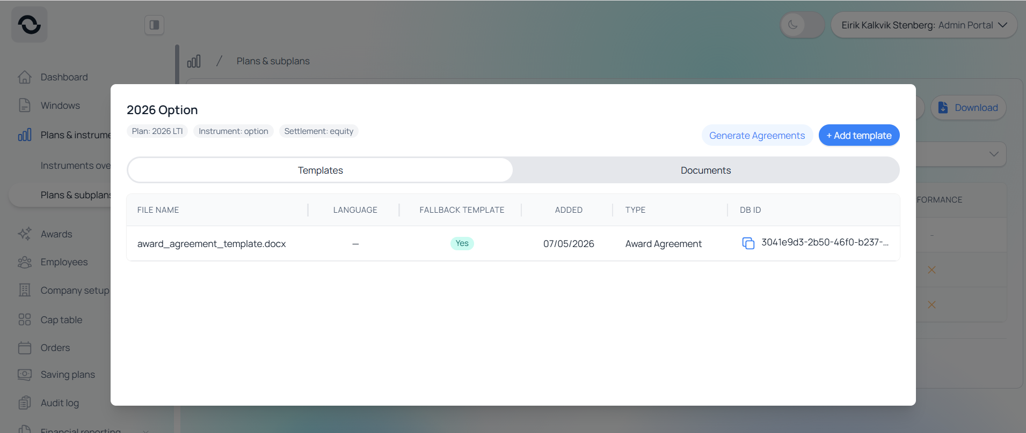1026x433 pixels.
Task: Copy the DB ID with copy icon
Action: [748, 243]
